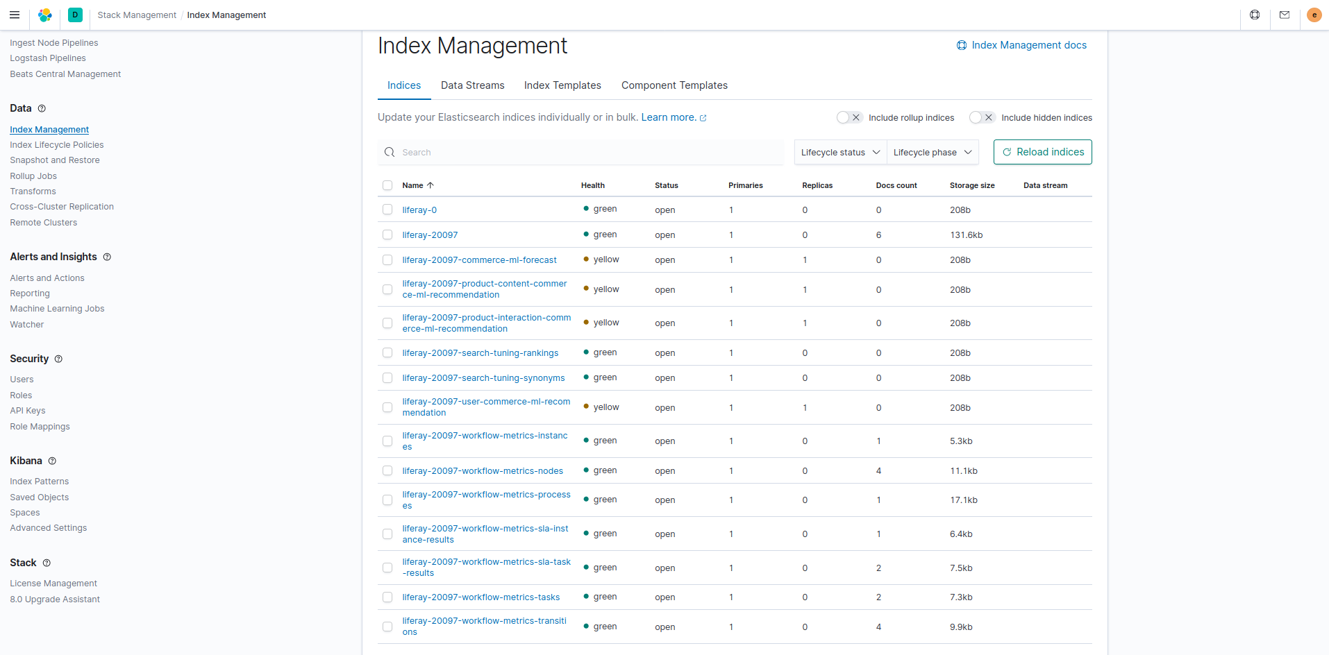Open the green D space selector
Image resolution: width=1329 pixels, height=655 pixels.
click(75, 15)
